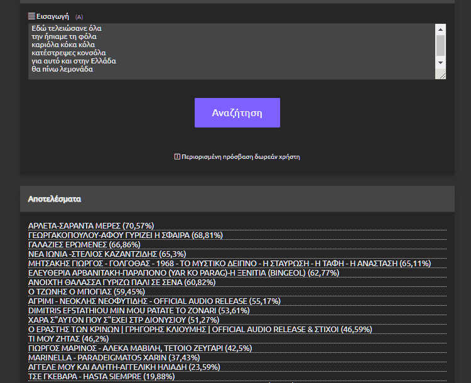Click the list icon beside Εισαγωγή

coord(31,16)
